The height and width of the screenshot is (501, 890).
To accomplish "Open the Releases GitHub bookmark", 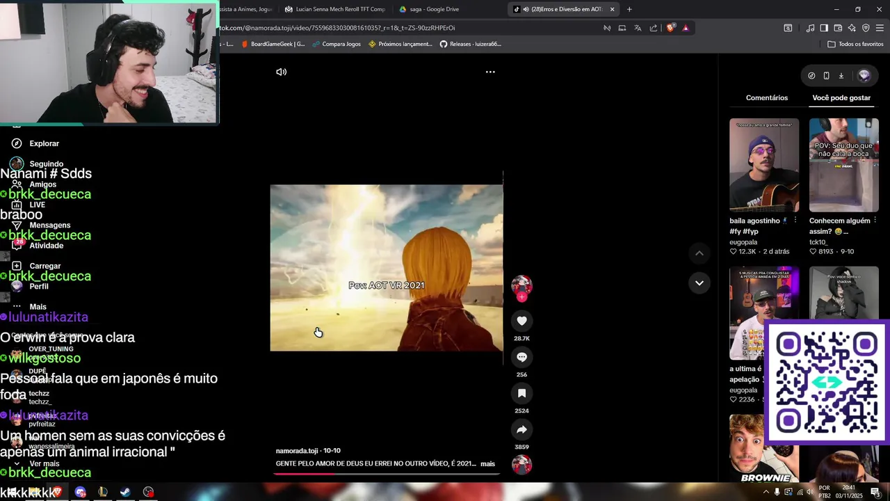I will [470, 44].
